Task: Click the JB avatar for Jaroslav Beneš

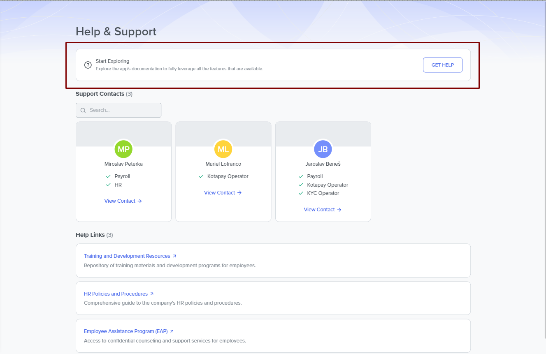Action: [x=323, y=149]
